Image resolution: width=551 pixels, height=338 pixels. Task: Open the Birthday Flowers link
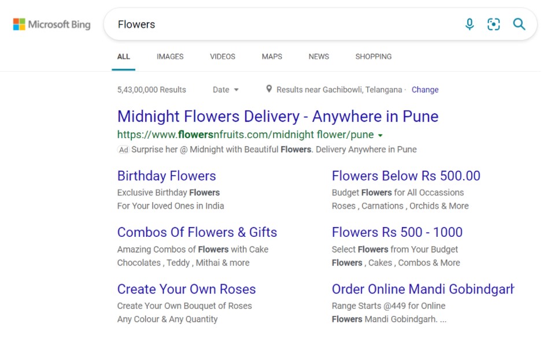pos(167,176)
